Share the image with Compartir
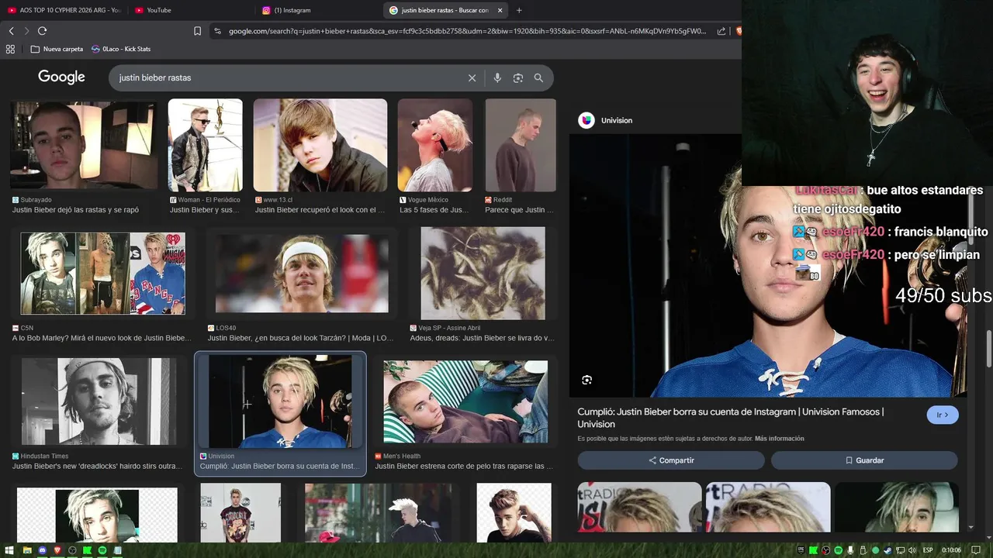The image size is (993, 558). tap(671, 460)
